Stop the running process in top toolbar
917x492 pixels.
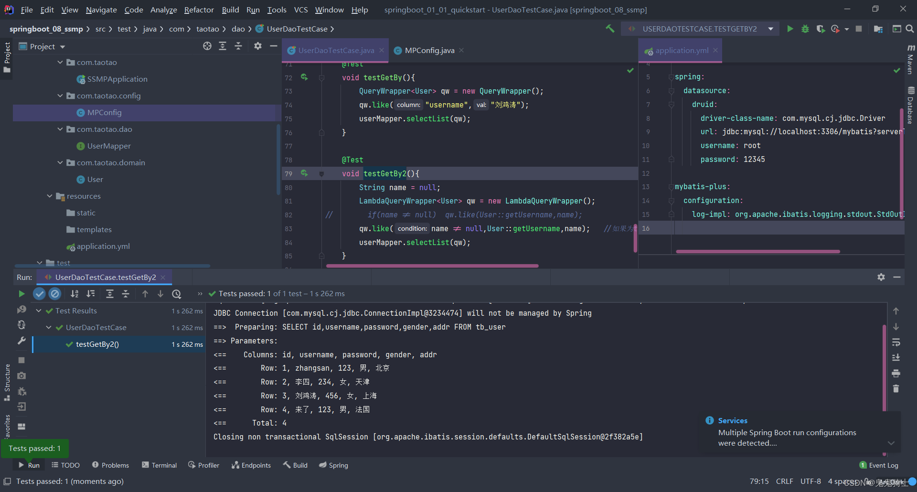point(859,29)
